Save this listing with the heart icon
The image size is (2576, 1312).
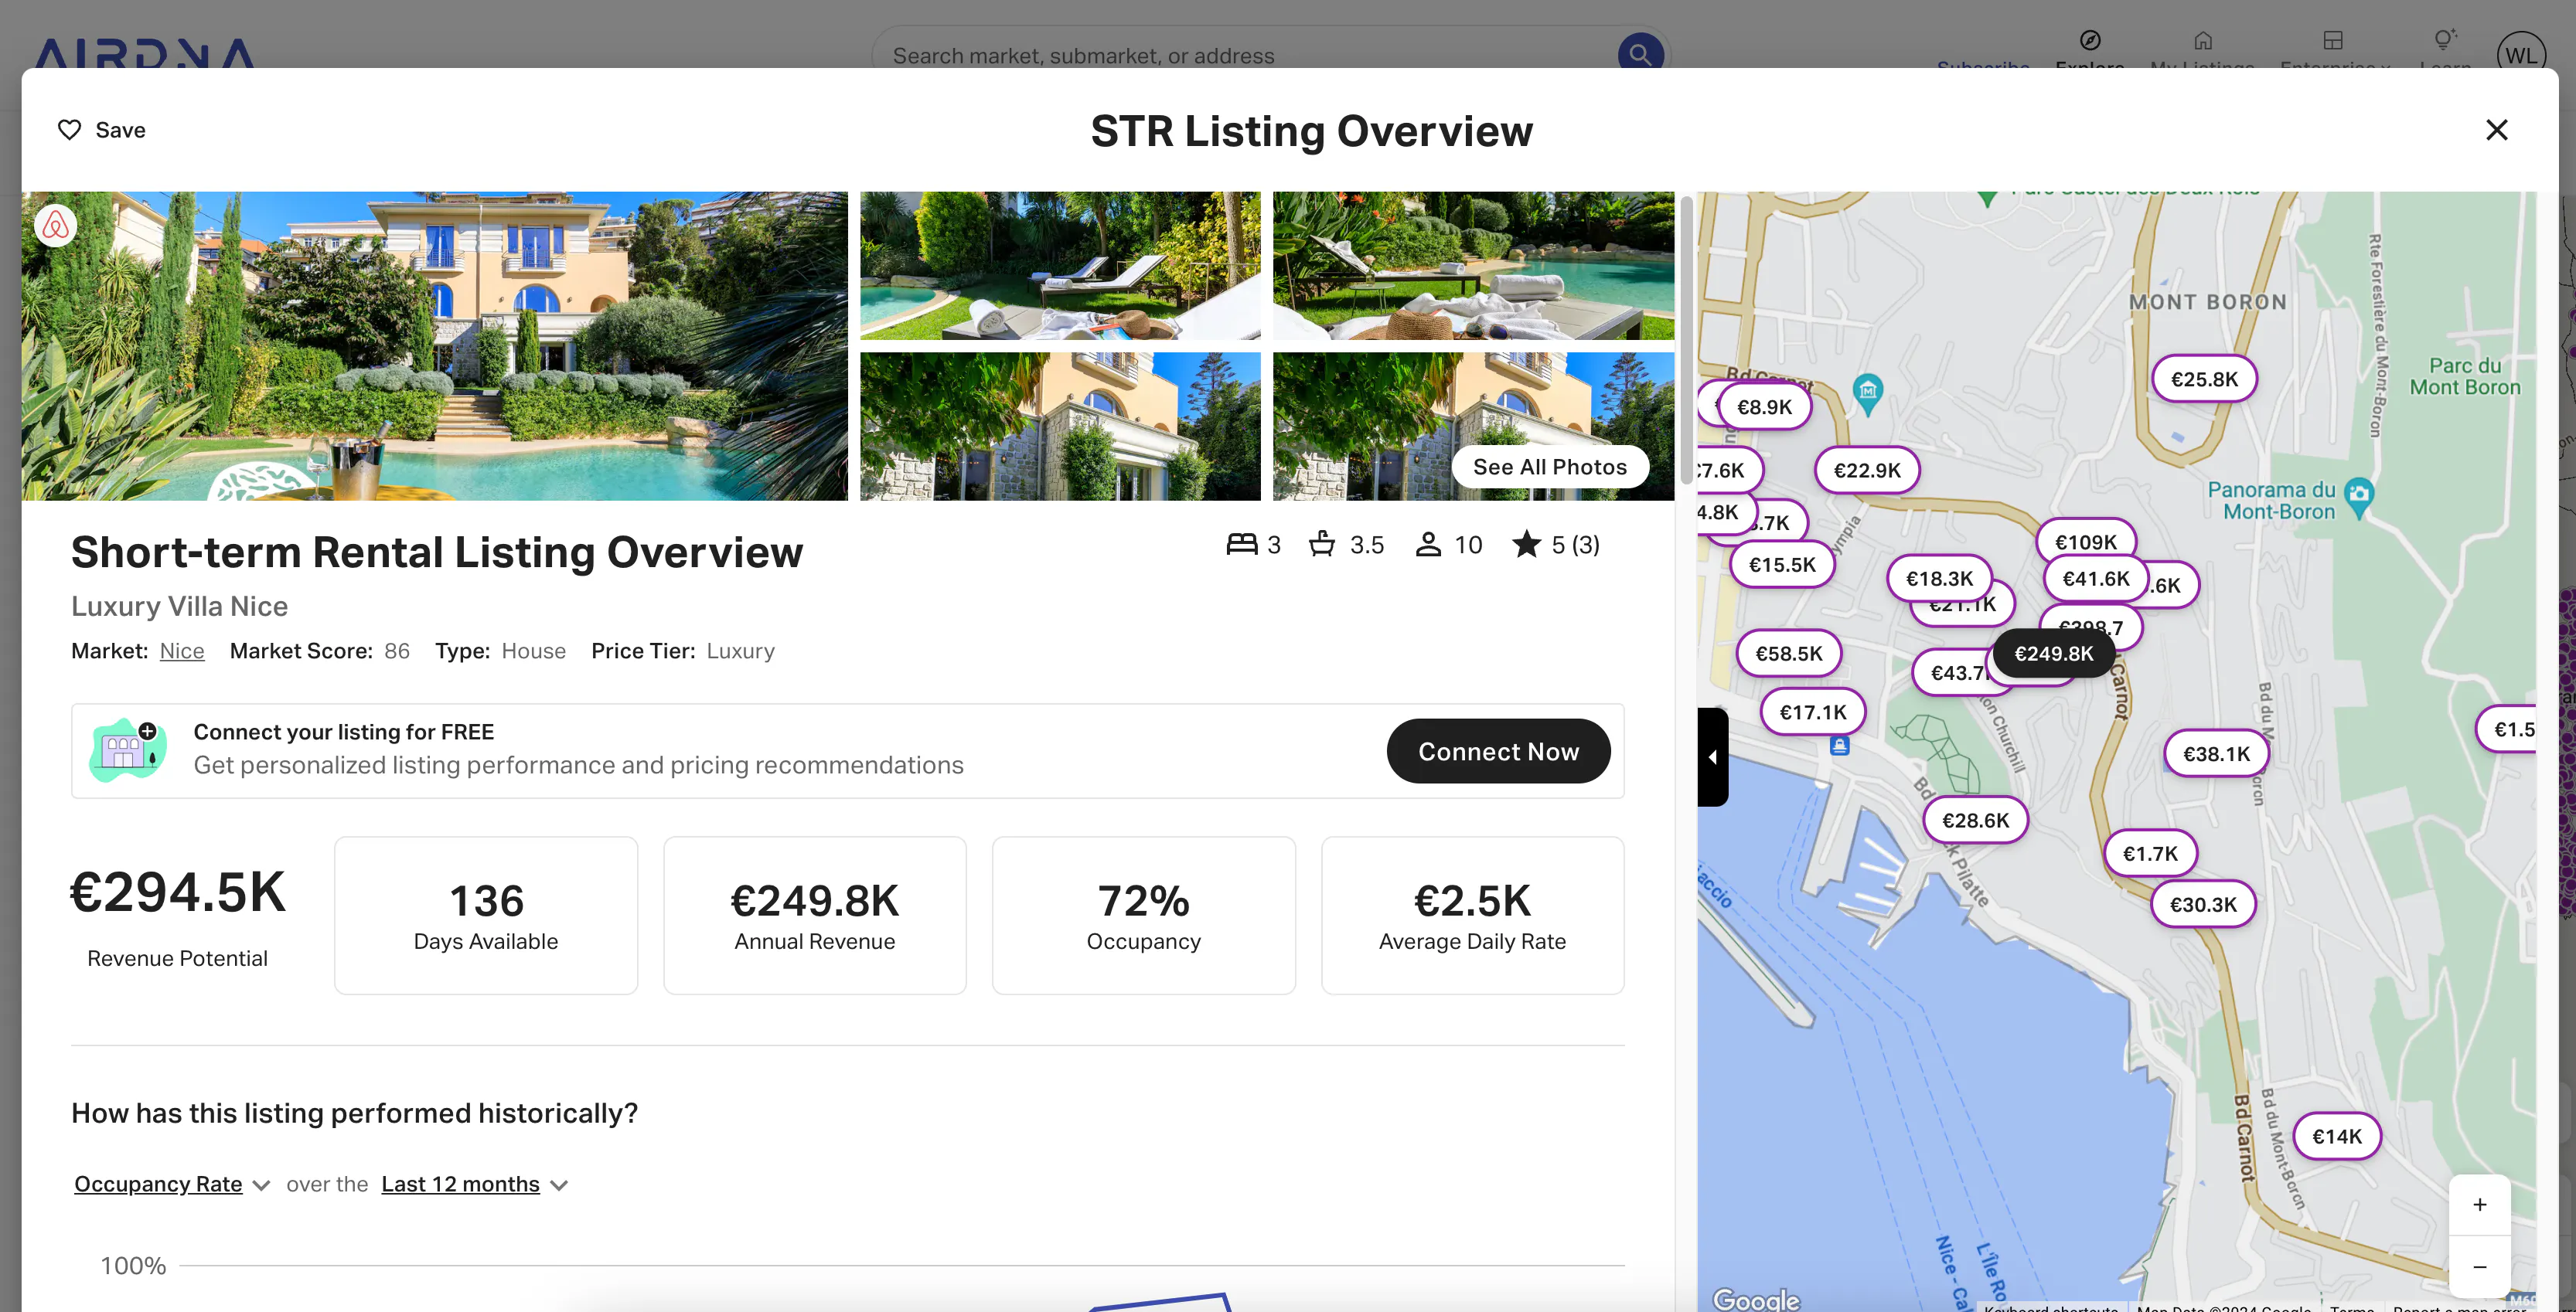(69, 130)
